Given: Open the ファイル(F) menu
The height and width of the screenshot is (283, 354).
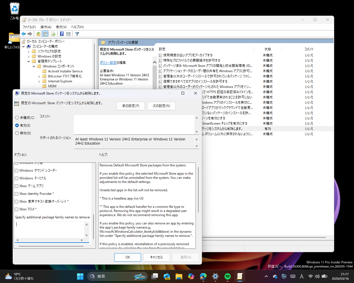Looking at the screenshot, I should (x=29, y=27).
